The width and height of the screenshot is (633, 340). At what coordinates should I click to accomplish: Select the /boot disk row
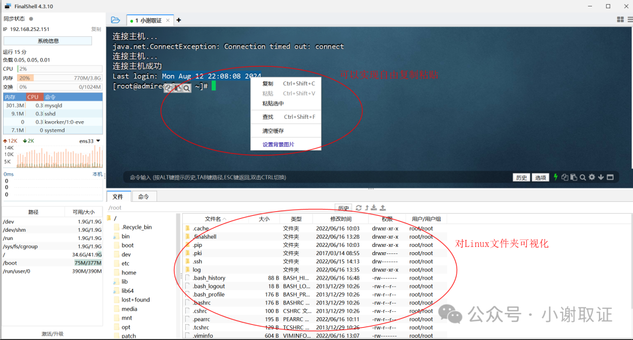point(52,263)
